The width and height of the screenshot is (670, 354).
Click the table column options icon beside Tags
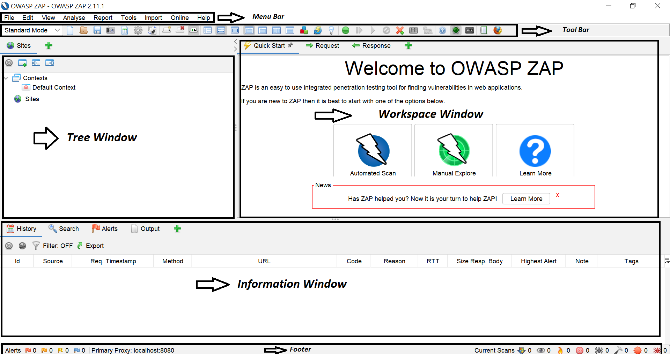click(667, 261)
